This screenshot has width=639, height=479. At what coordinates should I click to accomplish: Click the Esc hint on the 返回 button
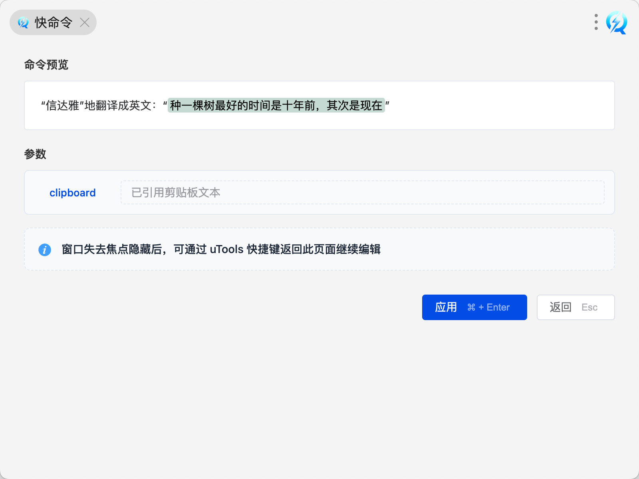[x=589, y=307]
